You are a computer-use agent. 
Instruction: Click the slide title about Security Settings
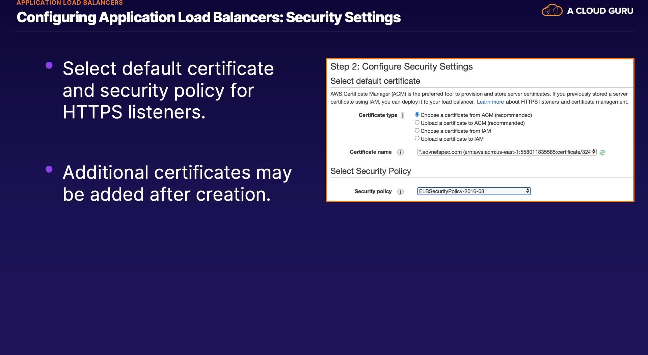[209, 18]
